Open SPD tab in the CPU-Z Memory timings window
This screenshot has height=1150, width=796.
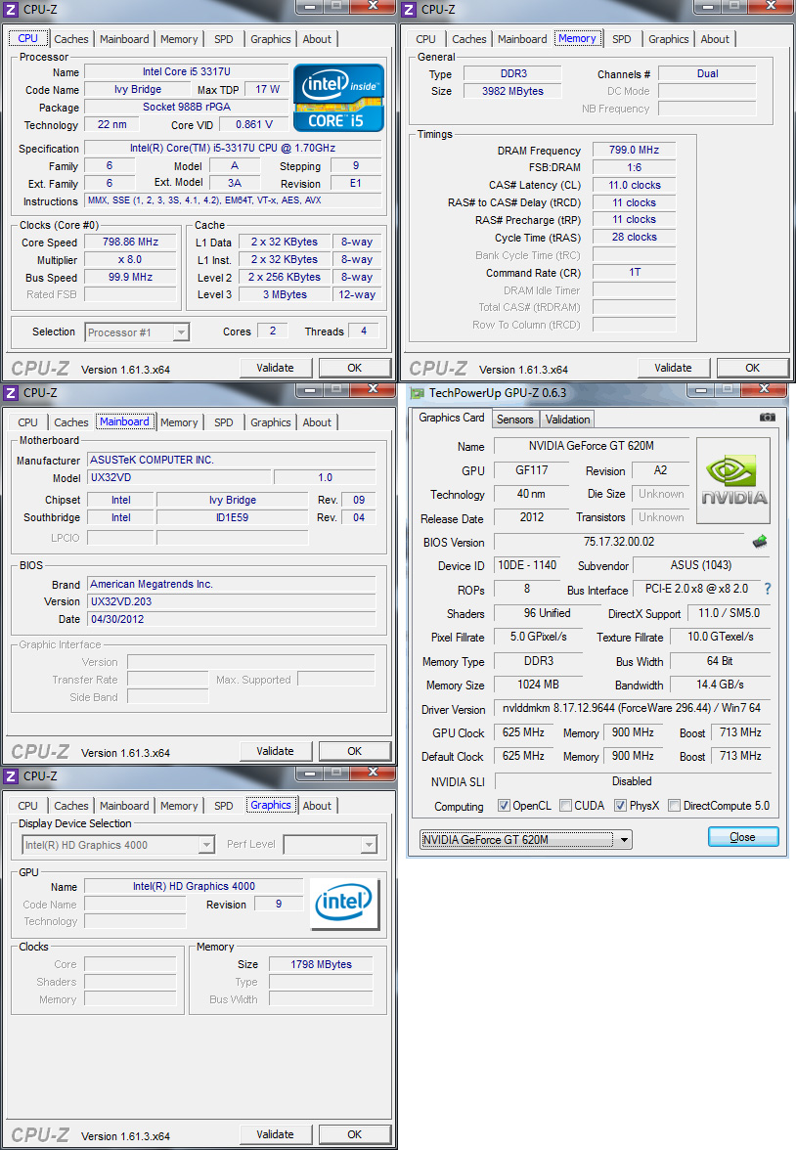(x=621, y=39)
